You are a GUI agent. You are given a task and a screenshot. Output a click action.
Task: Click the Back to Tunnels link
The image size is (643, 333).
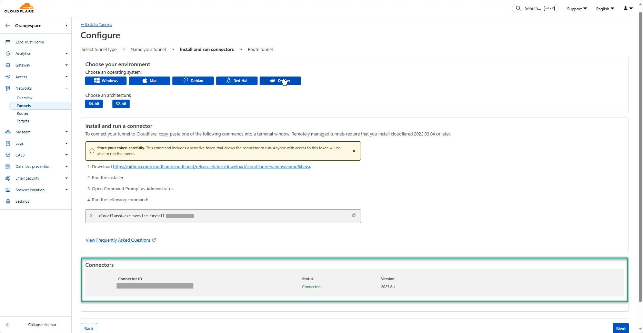pyautogui.click(x=96, y=24)
